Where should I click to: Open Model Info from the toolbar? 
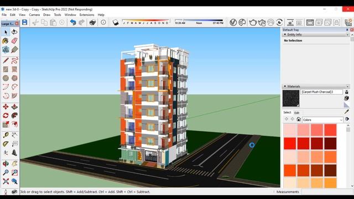click(x=103, y=22)
